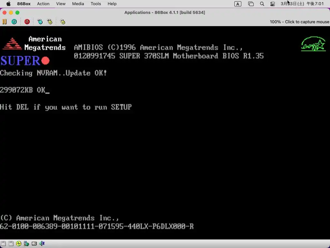This screenshot has height=248, width=330.
Task: Click the gray device icon beside speaker
Action: 34,243
